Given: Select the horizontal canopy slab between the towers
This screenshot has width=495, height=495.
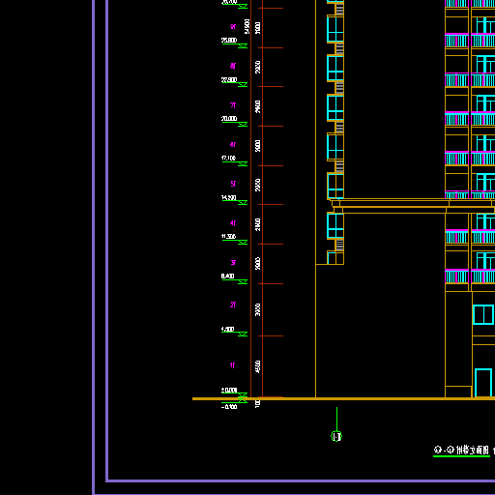Looking at the screenshot, I should [x=413, y=206].
